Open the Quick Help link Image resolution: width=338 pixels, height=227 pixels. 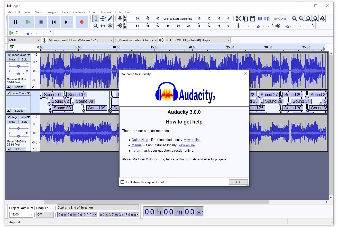pos(140,140)
